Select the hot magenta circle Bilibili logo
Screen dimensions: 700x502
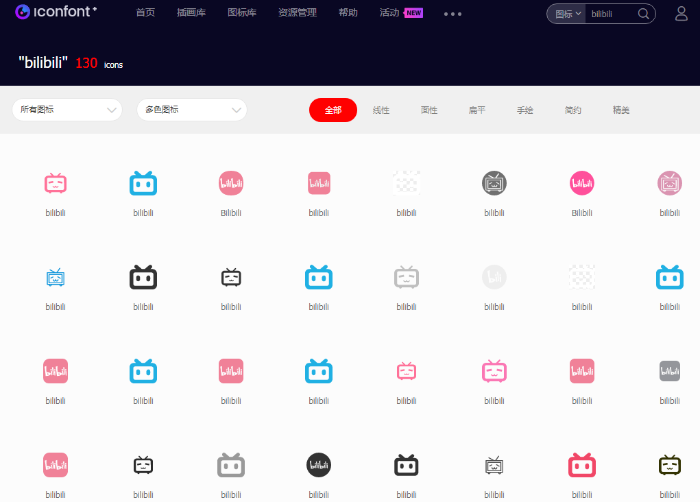(x=581, y=183)
